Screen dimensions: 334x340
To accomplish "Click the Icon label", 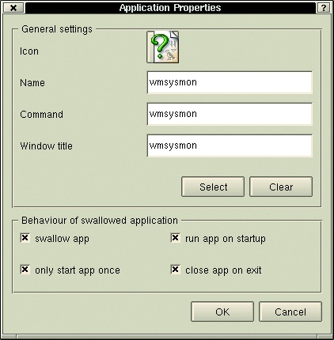I will 29,51.
